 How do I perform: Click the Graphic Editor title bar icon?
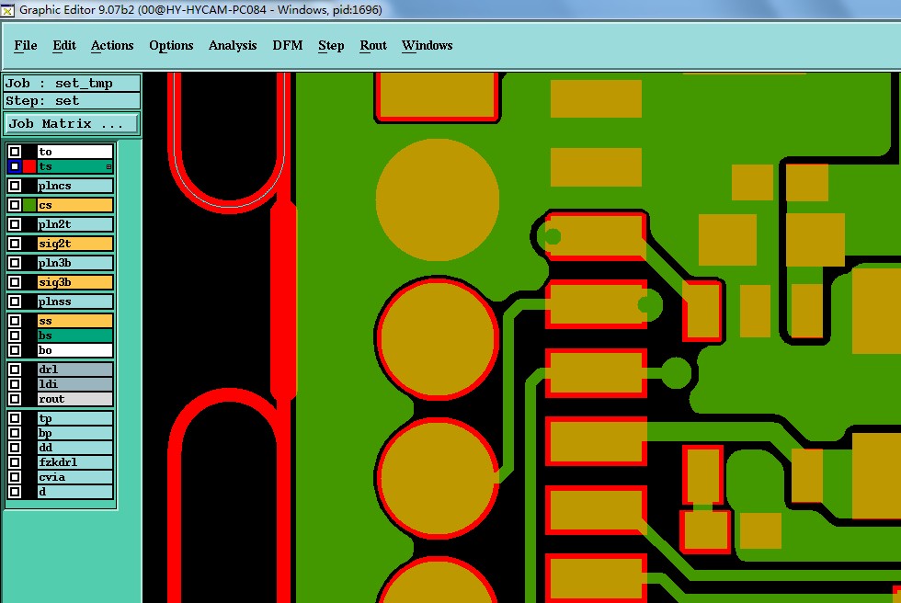pyautogui.click(x=7, y=10)
